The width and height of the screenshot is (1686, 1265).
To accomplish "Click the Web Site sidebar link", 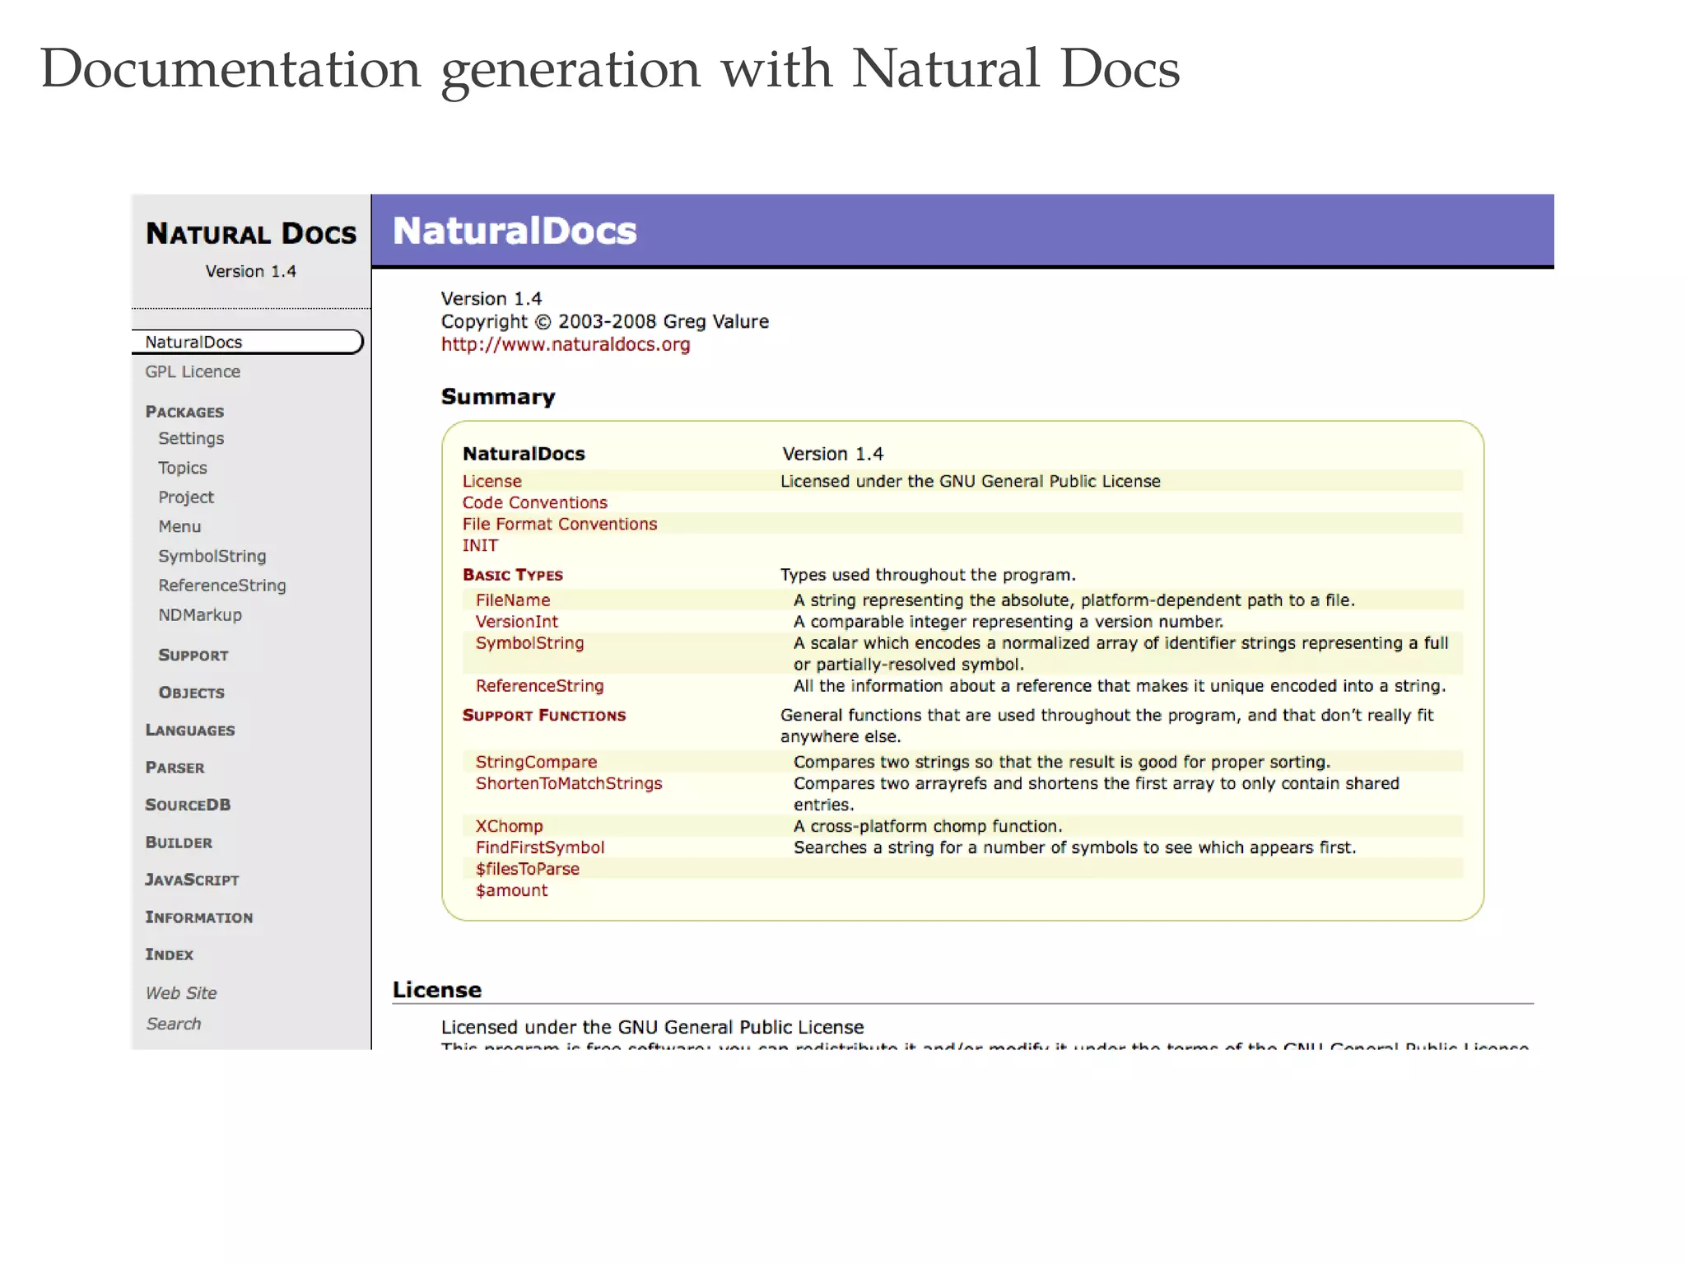I will (x=181, y=992).
